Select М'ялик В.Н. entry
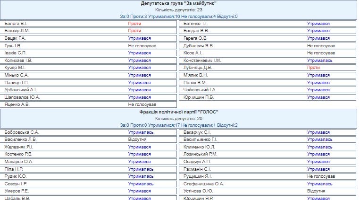Image resolution: width=360 pixels, height=200 pixels. pos(195,75)
